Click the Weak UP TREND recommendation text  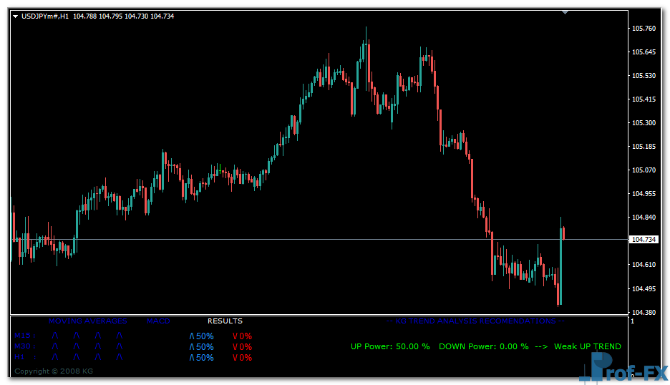coord(588,346)
